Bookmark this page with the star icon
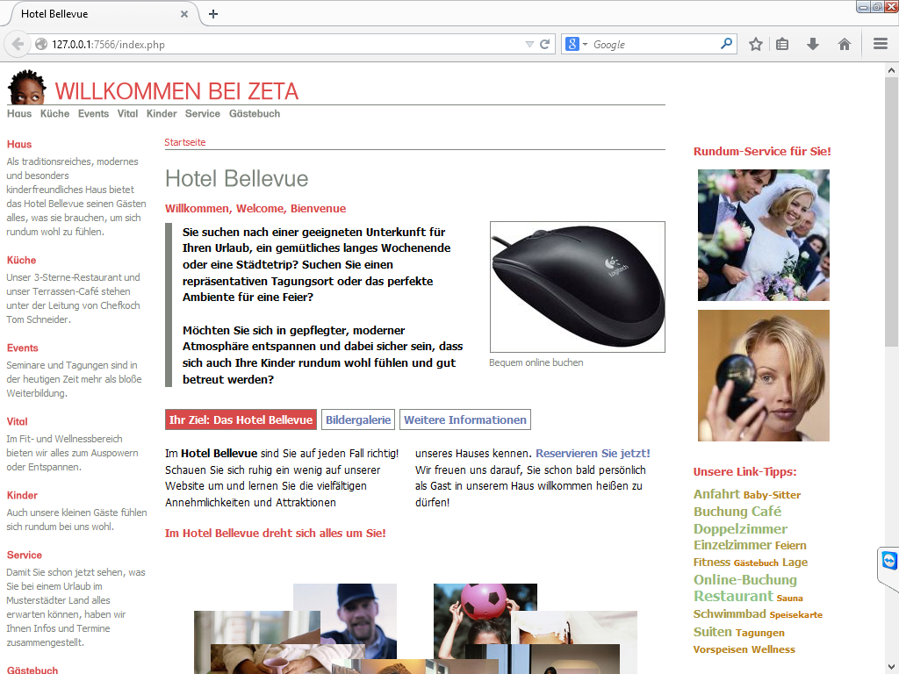The image size is (899, 674). 756,44
